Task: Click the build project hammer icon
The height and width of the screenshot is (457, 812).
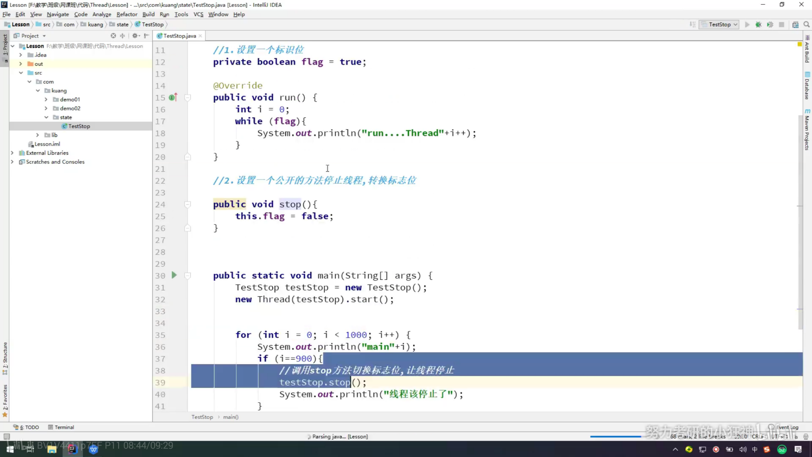Action: [x=693, y=25]
